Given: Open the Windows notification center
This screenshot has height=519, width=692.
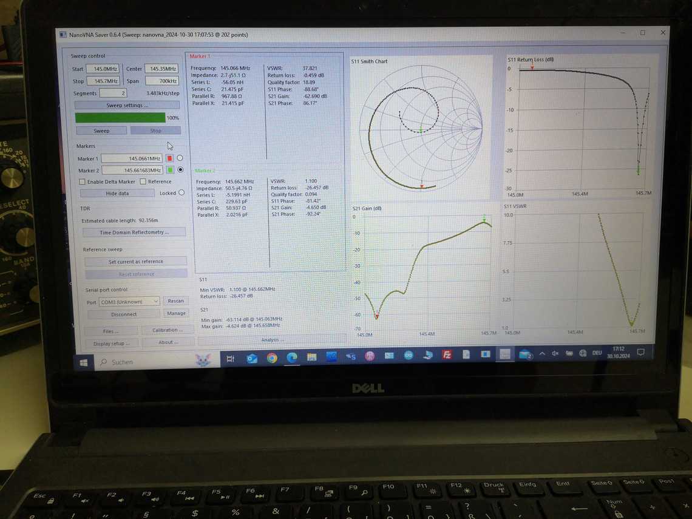Looking at the screenshot, I should click(x=641, y=352).
